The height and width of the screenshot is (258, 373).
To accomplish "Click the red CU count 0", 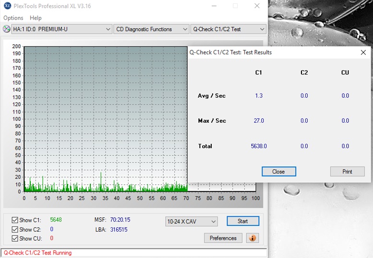I will [52, 238].
